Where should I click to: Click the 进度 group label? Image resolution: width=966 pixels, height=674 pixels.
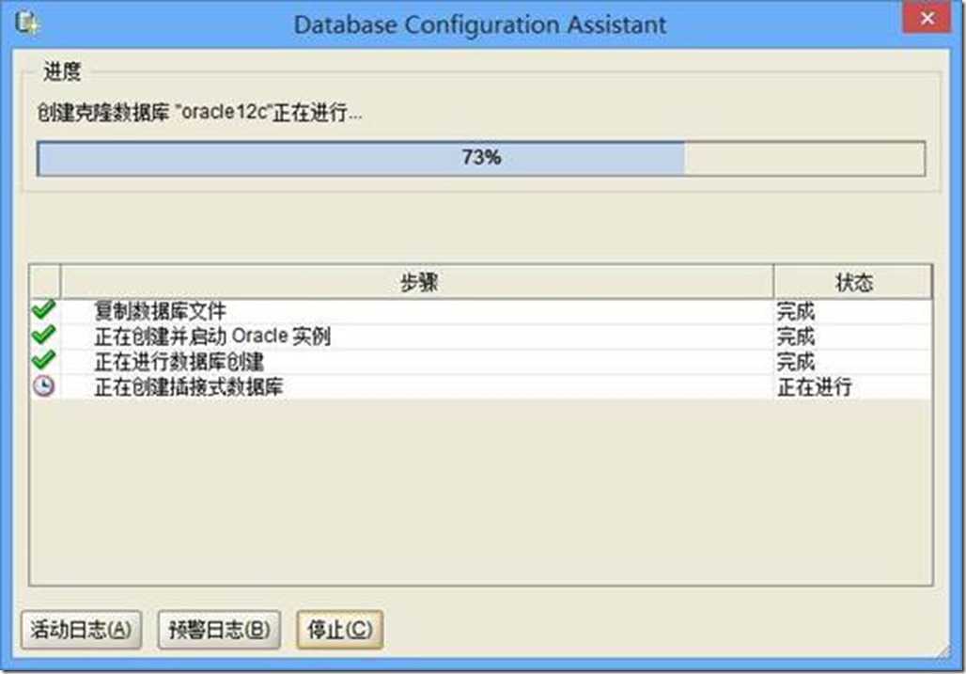coord(62,71)
